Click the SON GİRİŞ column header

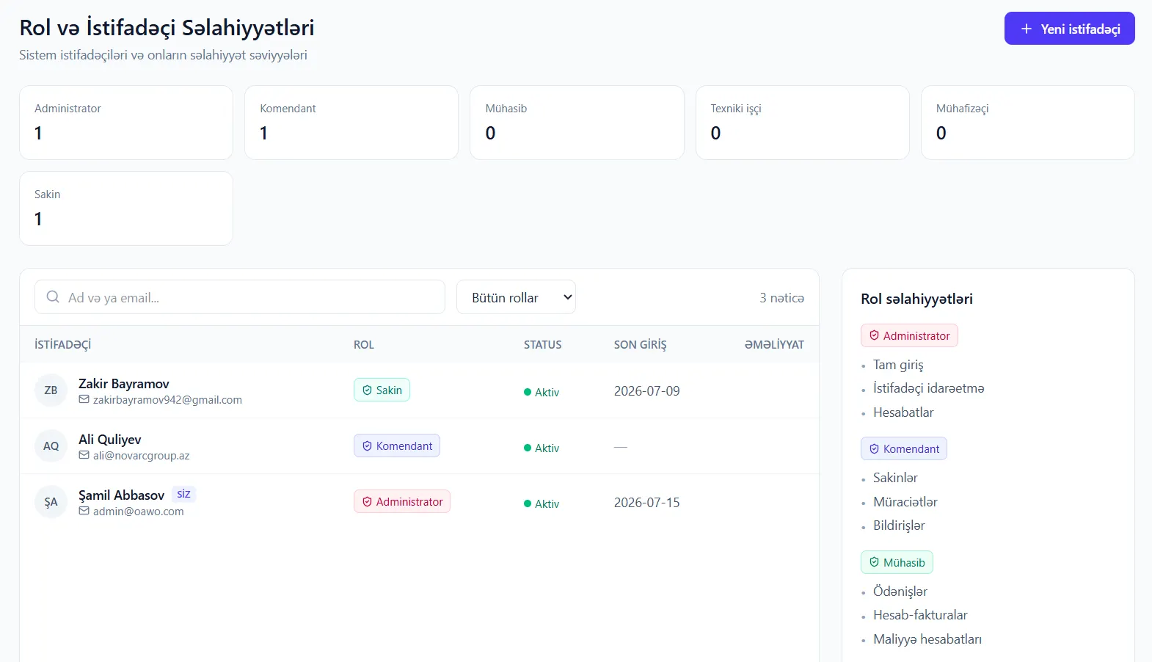[x=641, y=345]
